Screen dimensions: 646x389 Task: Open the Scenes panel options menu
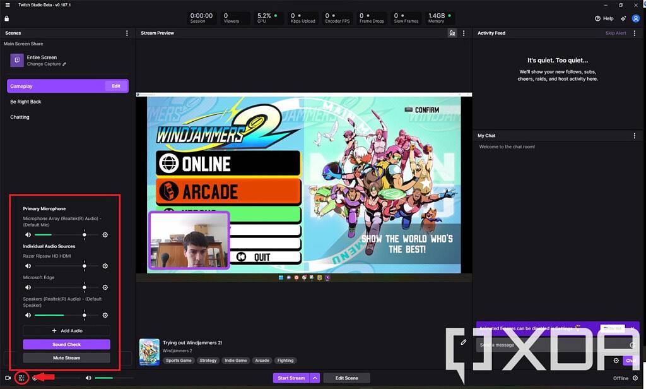127,33
